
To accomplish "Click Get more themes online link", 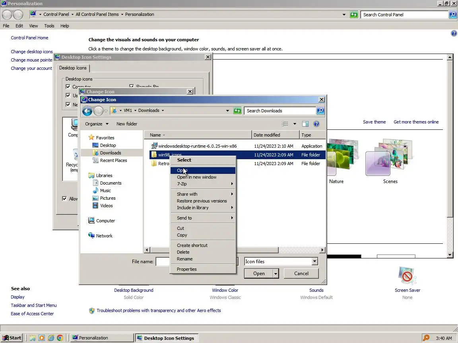I will click(416, 122).
